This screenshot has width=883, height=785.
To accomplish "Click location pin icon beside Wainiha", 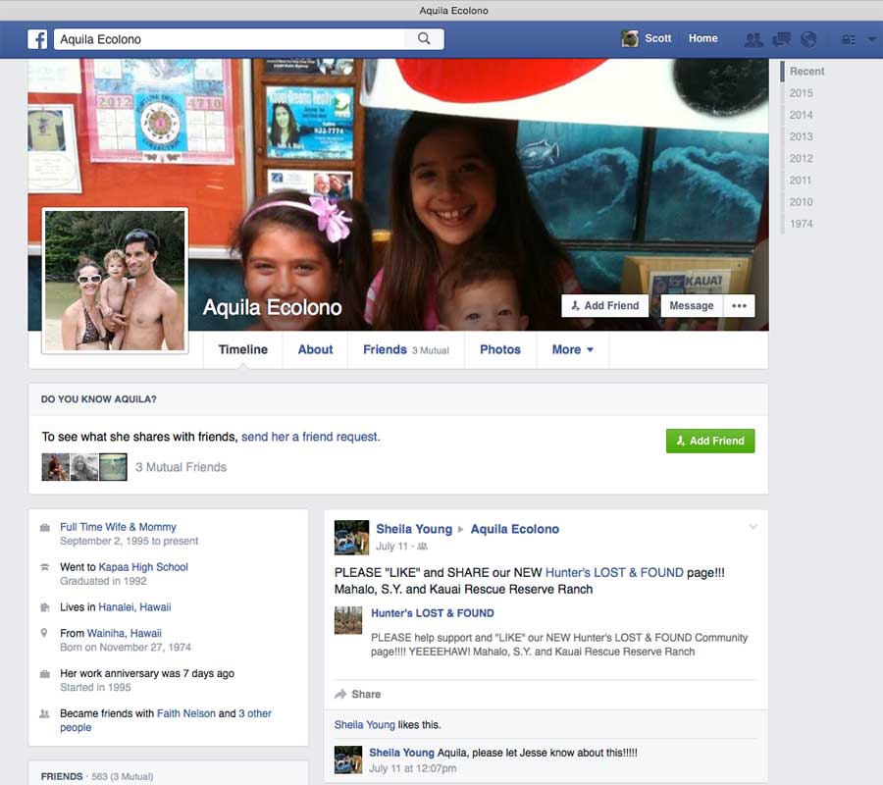I will [44, 633].
